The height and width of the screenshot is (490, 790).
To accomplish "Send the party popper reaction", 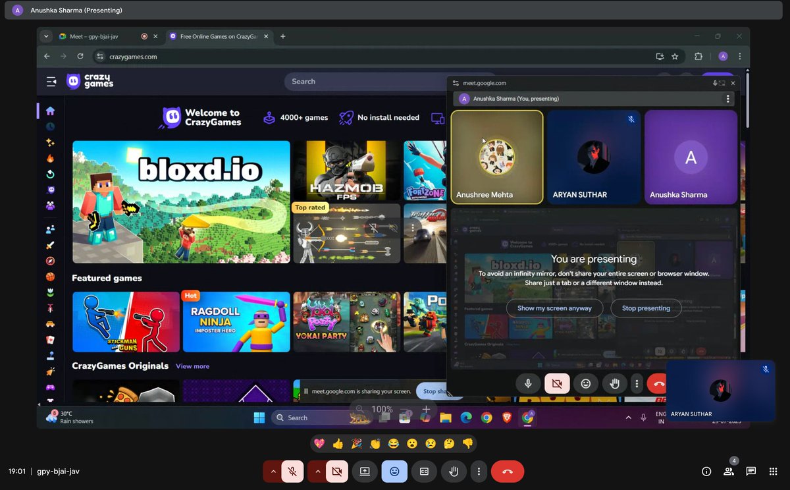I will click(356, 444).
